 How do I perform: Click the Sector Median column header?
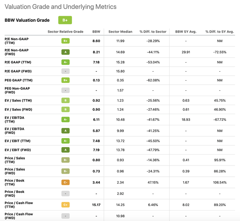pos(120,32)
